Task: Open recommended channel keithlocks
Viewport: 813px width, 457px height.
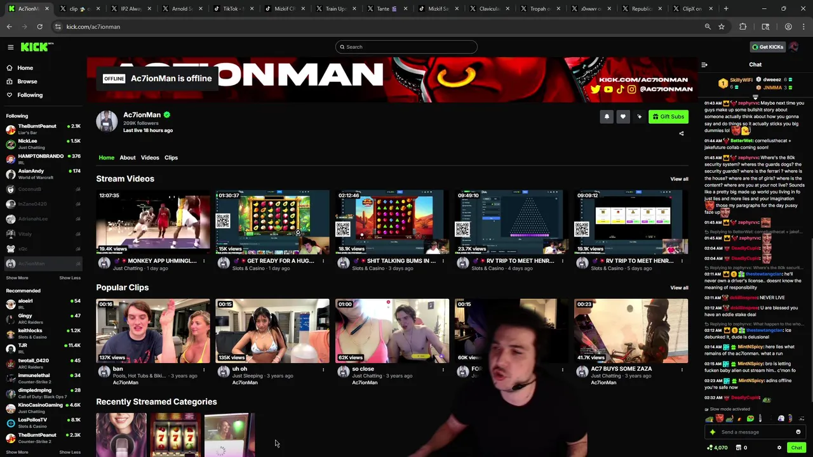Action: (x=43, y=333)
